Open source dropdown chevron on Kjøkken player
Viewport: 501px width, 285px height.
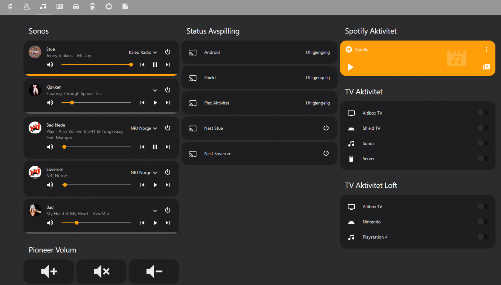pos(155,90)
